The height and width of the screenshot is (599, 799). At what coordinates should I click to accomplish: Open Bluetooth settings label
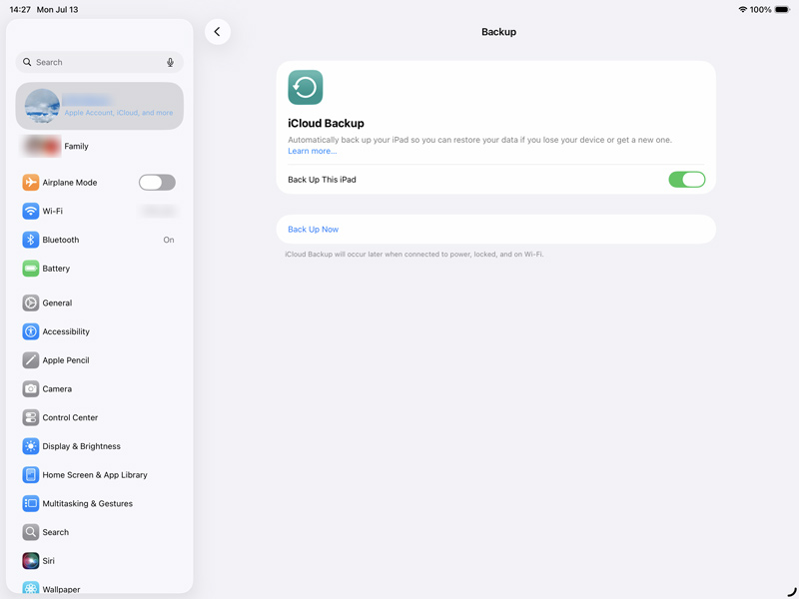click(x=61, y=240)
